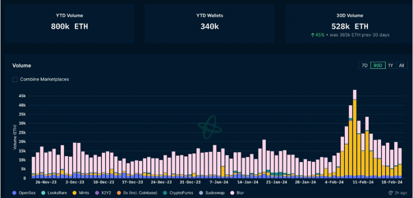Image resolution: width=413 pixels, height=198 pixels.
Task: Click the 0x (Incl. Coinbase) legend dot
Action: point(119,193)
